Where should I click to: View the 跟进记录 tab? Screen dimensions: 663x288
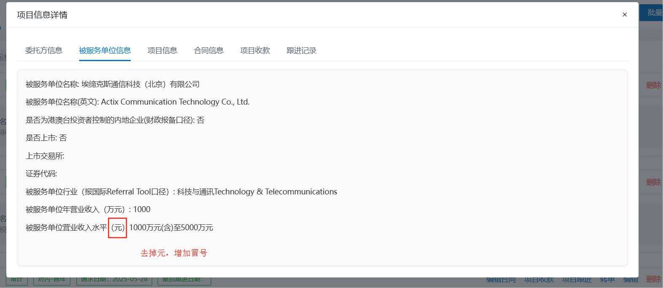(301, 51)
